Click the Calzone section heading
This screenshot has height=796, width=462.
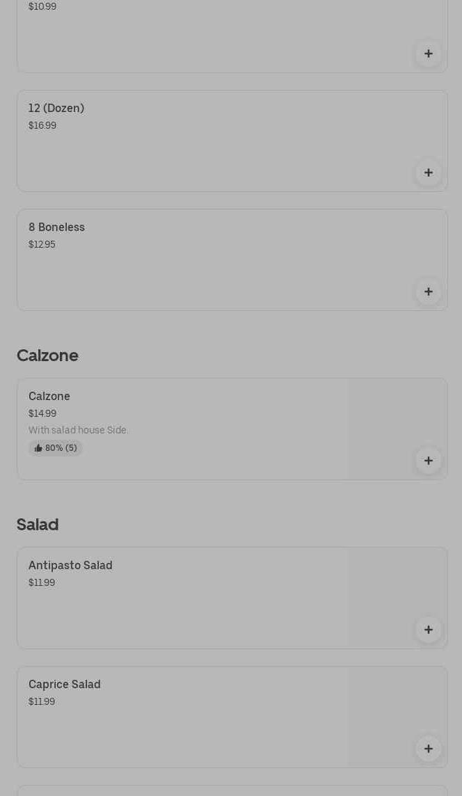47,356
